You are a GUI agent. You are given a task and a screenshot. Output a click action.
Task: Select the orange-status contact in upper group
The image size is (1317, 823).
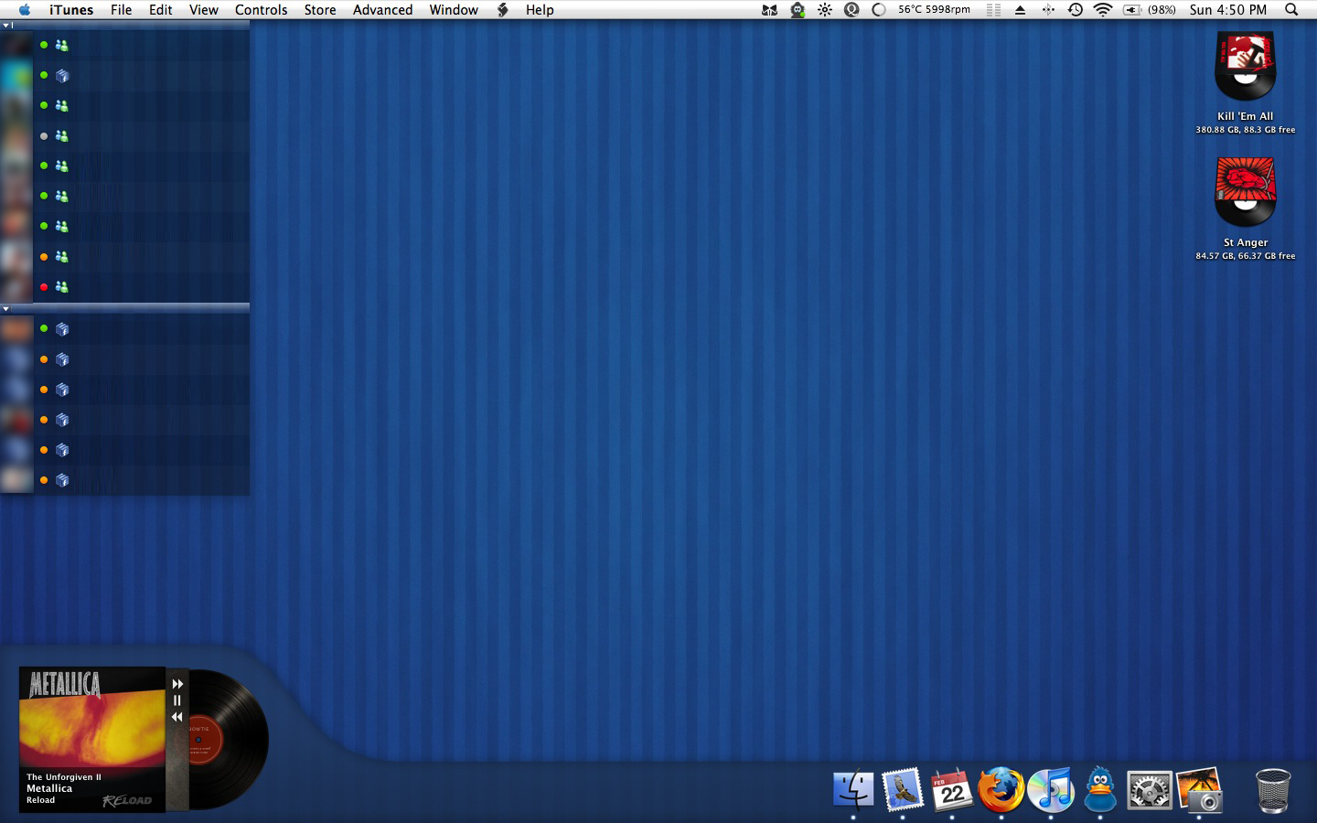coord(124,256)
